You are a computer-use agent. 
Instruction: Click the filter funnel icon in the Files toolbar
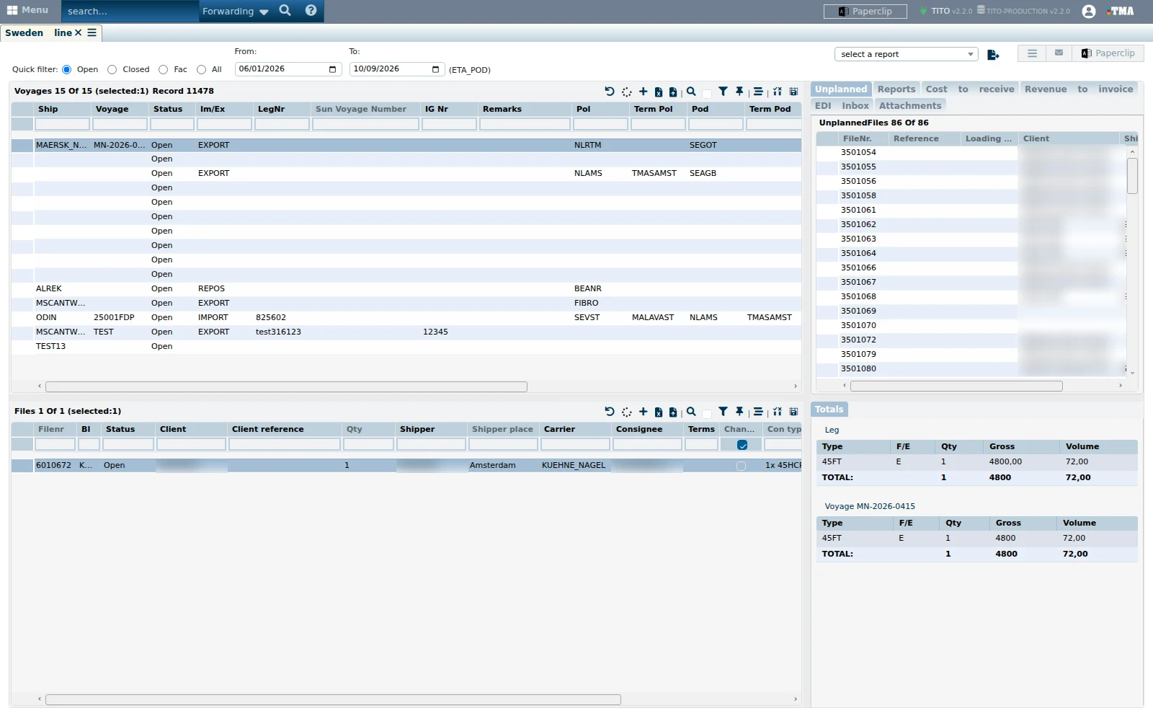[723, 412]
